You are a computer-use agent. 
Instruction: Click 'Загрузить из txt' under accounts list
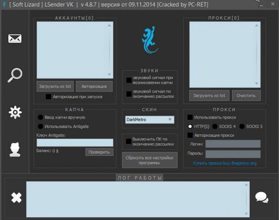tap(55, 87)
